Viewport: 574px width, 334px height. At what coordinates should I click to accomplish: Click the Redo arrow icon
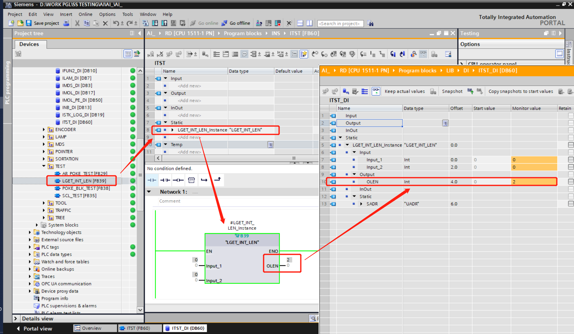click(130, 23)
